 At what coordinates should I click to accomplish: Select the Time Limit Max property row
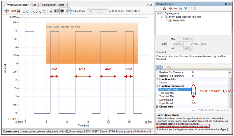click(193, 96)
